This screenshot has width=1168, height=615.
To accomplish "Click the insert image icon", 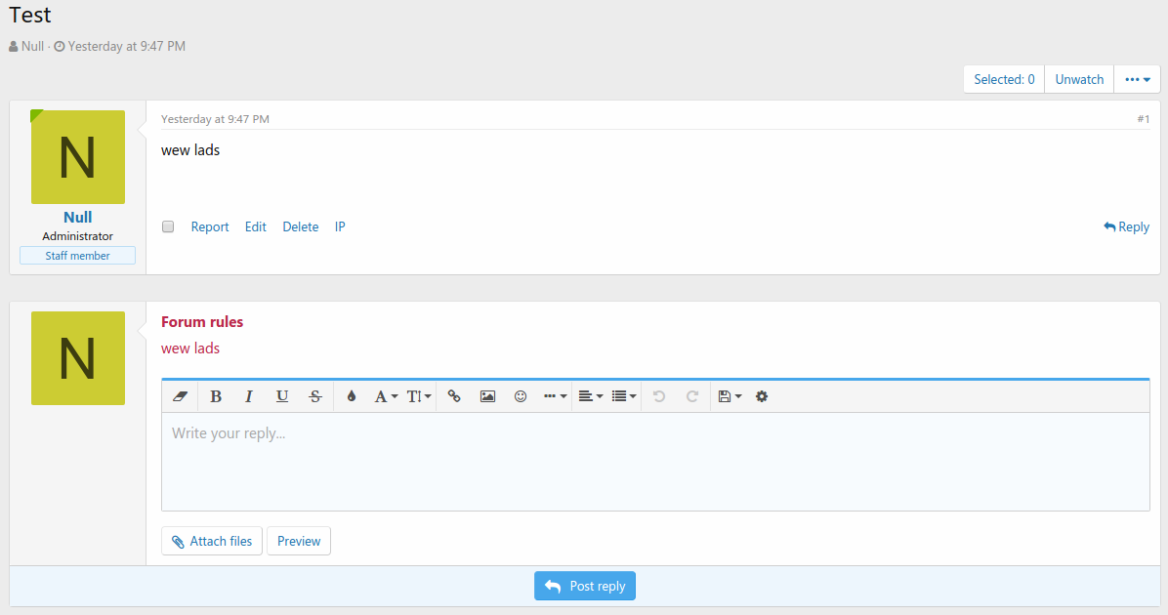I will click(x=487, y=396).
